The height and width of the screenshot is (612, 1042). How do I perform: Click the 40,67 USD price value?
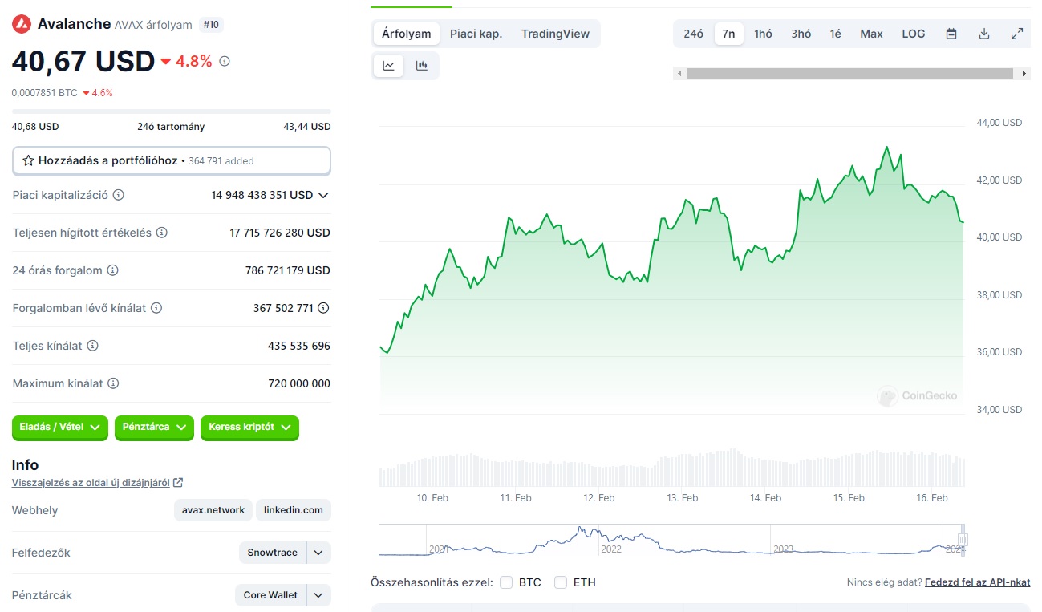[83, 61]
